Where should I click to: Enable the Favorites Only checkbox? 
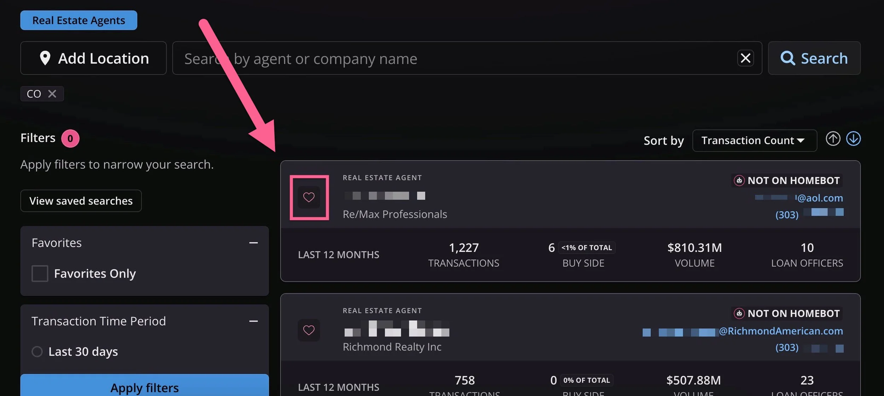click(x=40, y=273)
